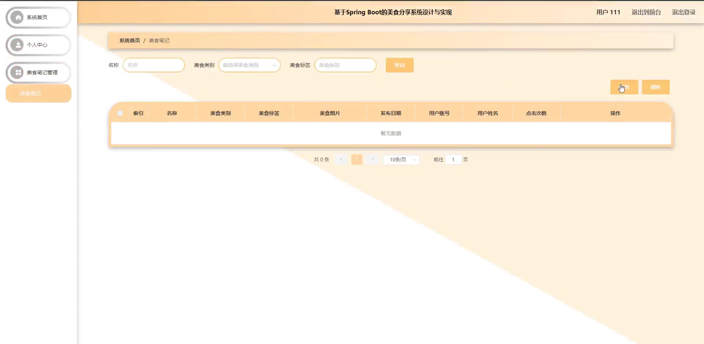704x344 pixels.
Task: Click the 用户姓名 column header
Action: point(488,113)
